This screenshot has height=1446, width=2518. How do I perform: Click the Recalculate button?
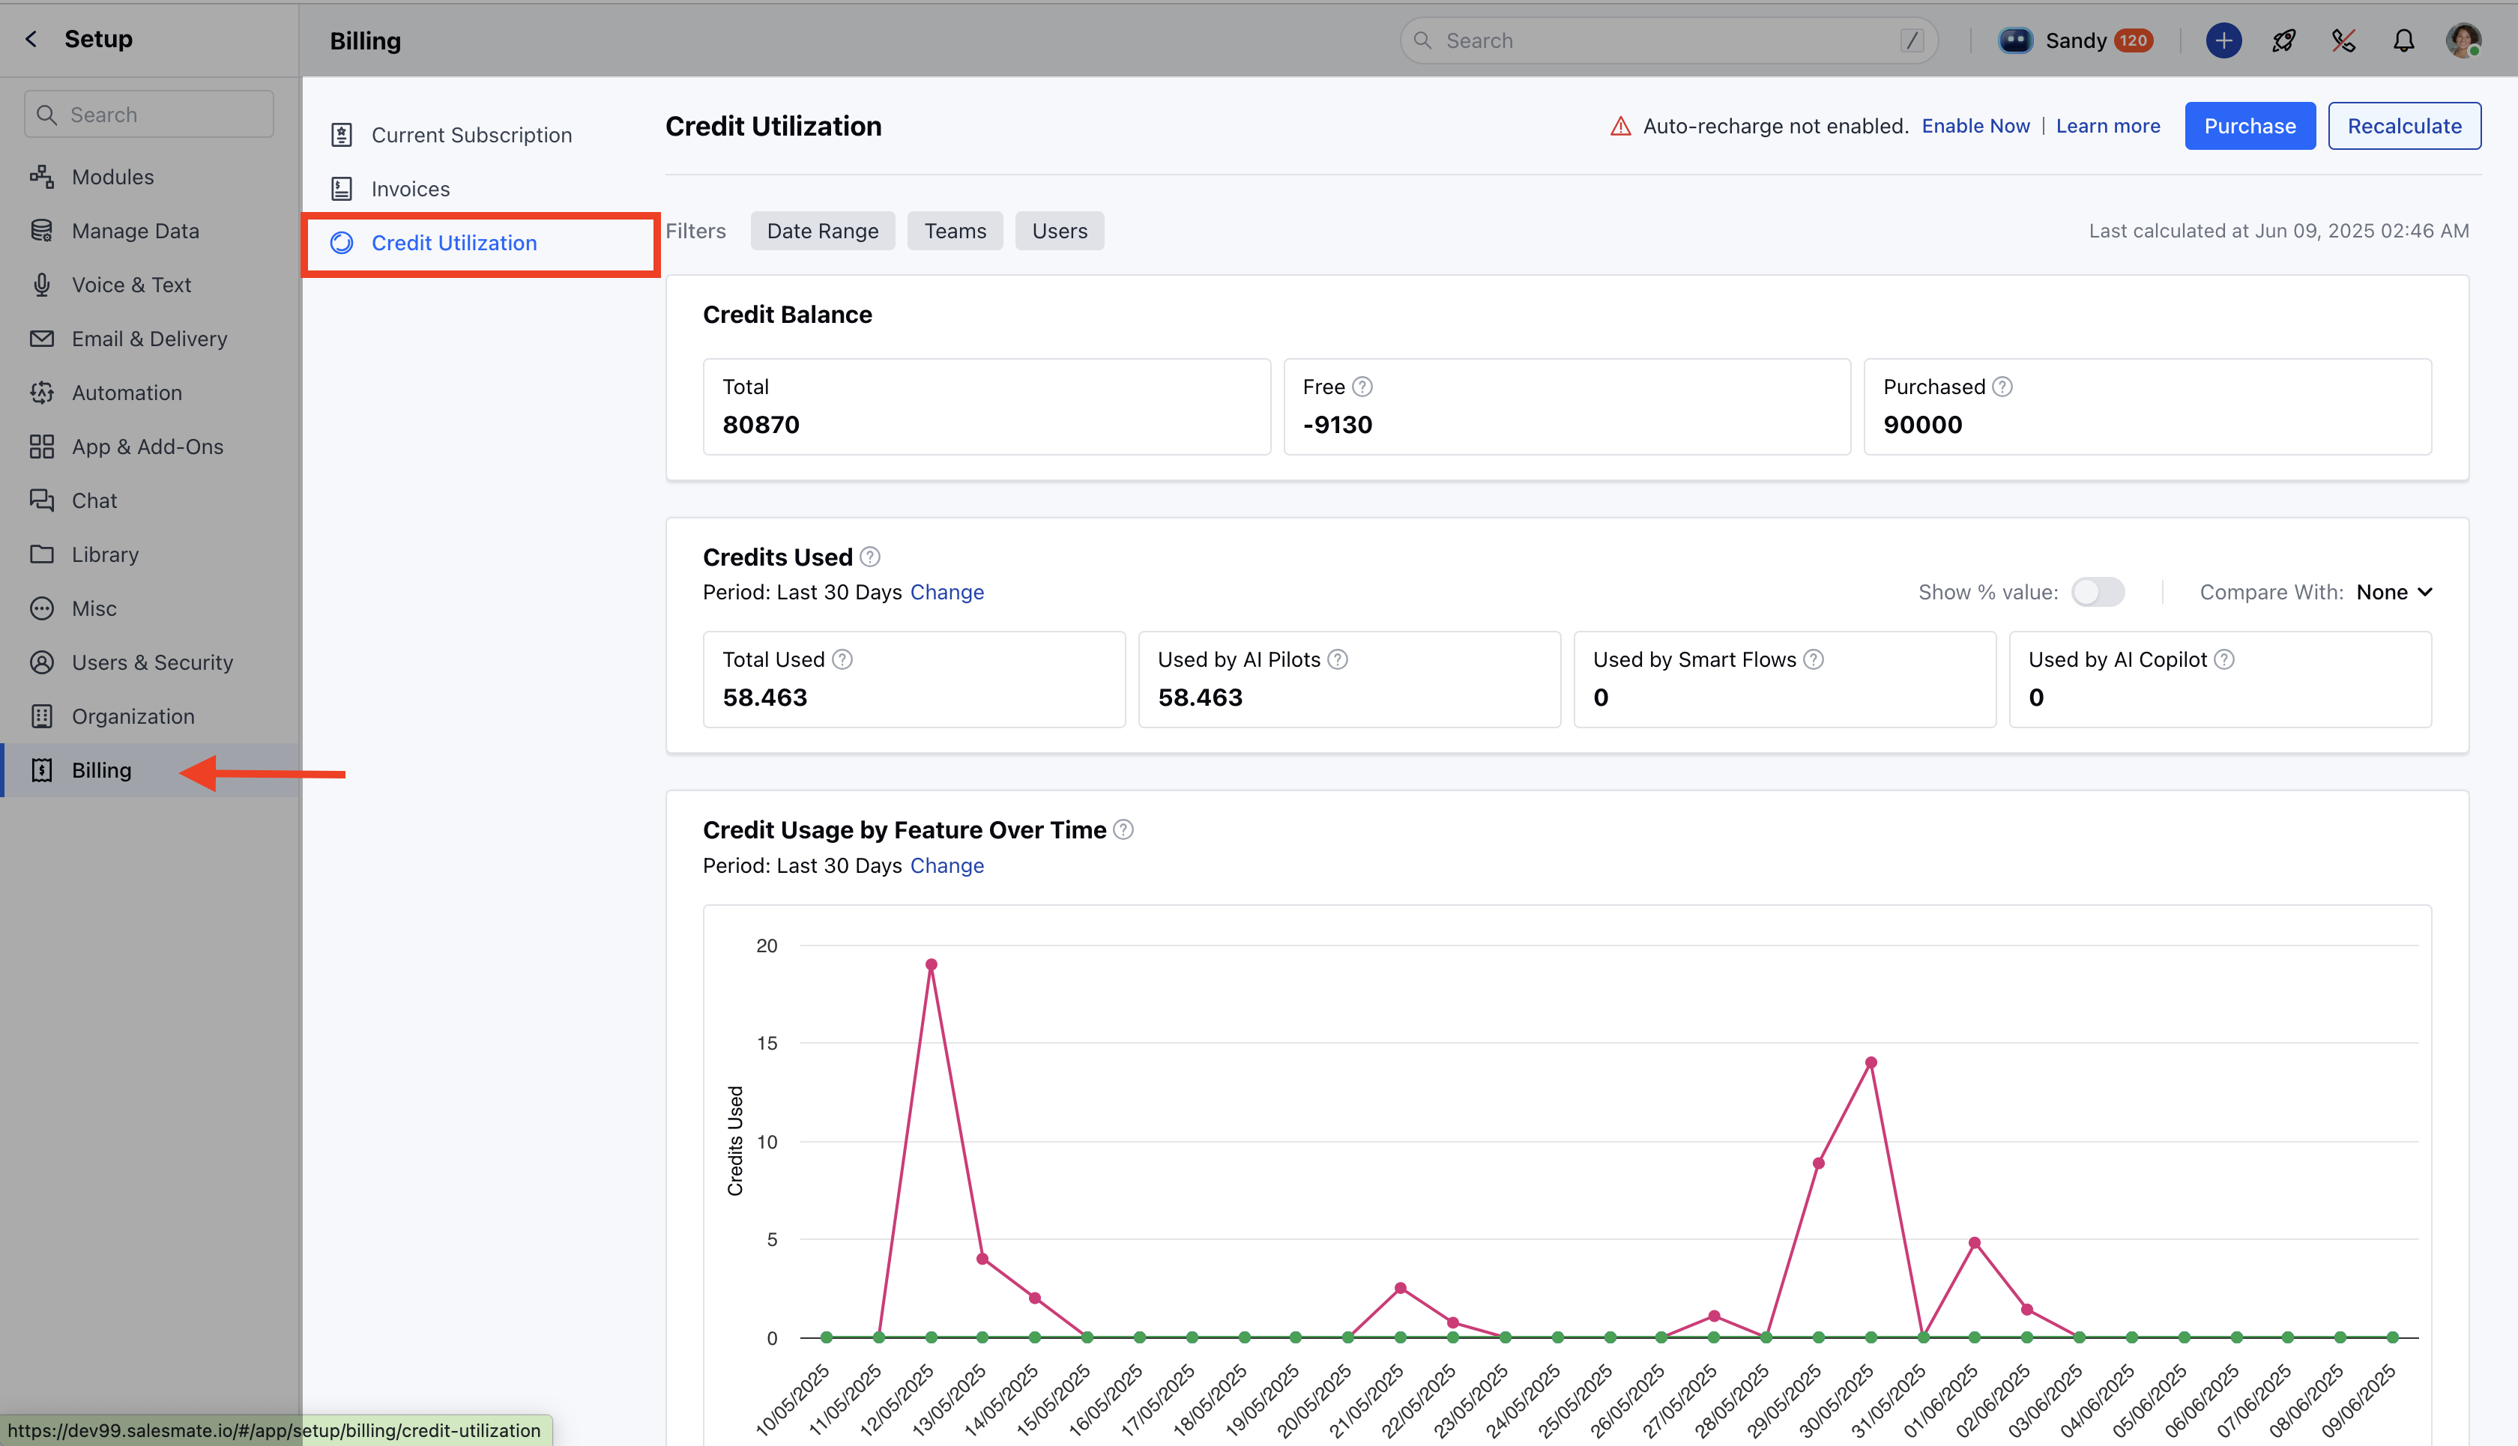point(2404,126)
